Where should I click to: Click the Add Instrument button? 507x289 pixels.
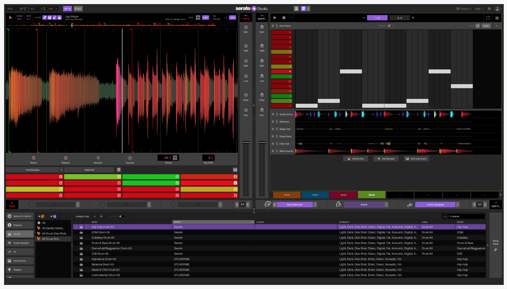416,158
